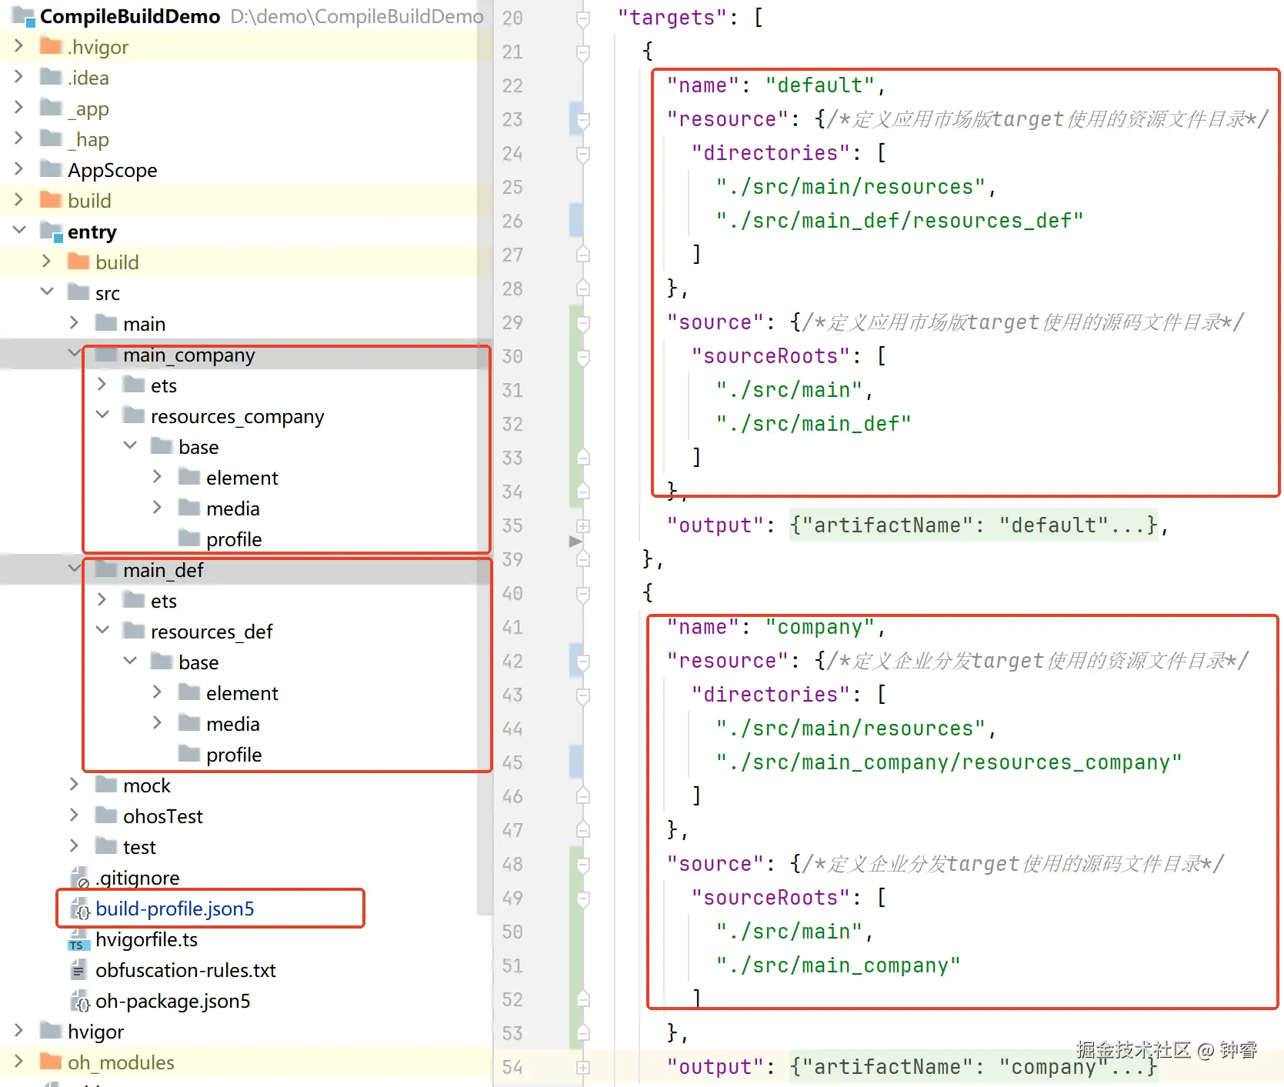Collapse the resources_company folder
Viewport: 1284px width, 1087px height.
point(102,415)
